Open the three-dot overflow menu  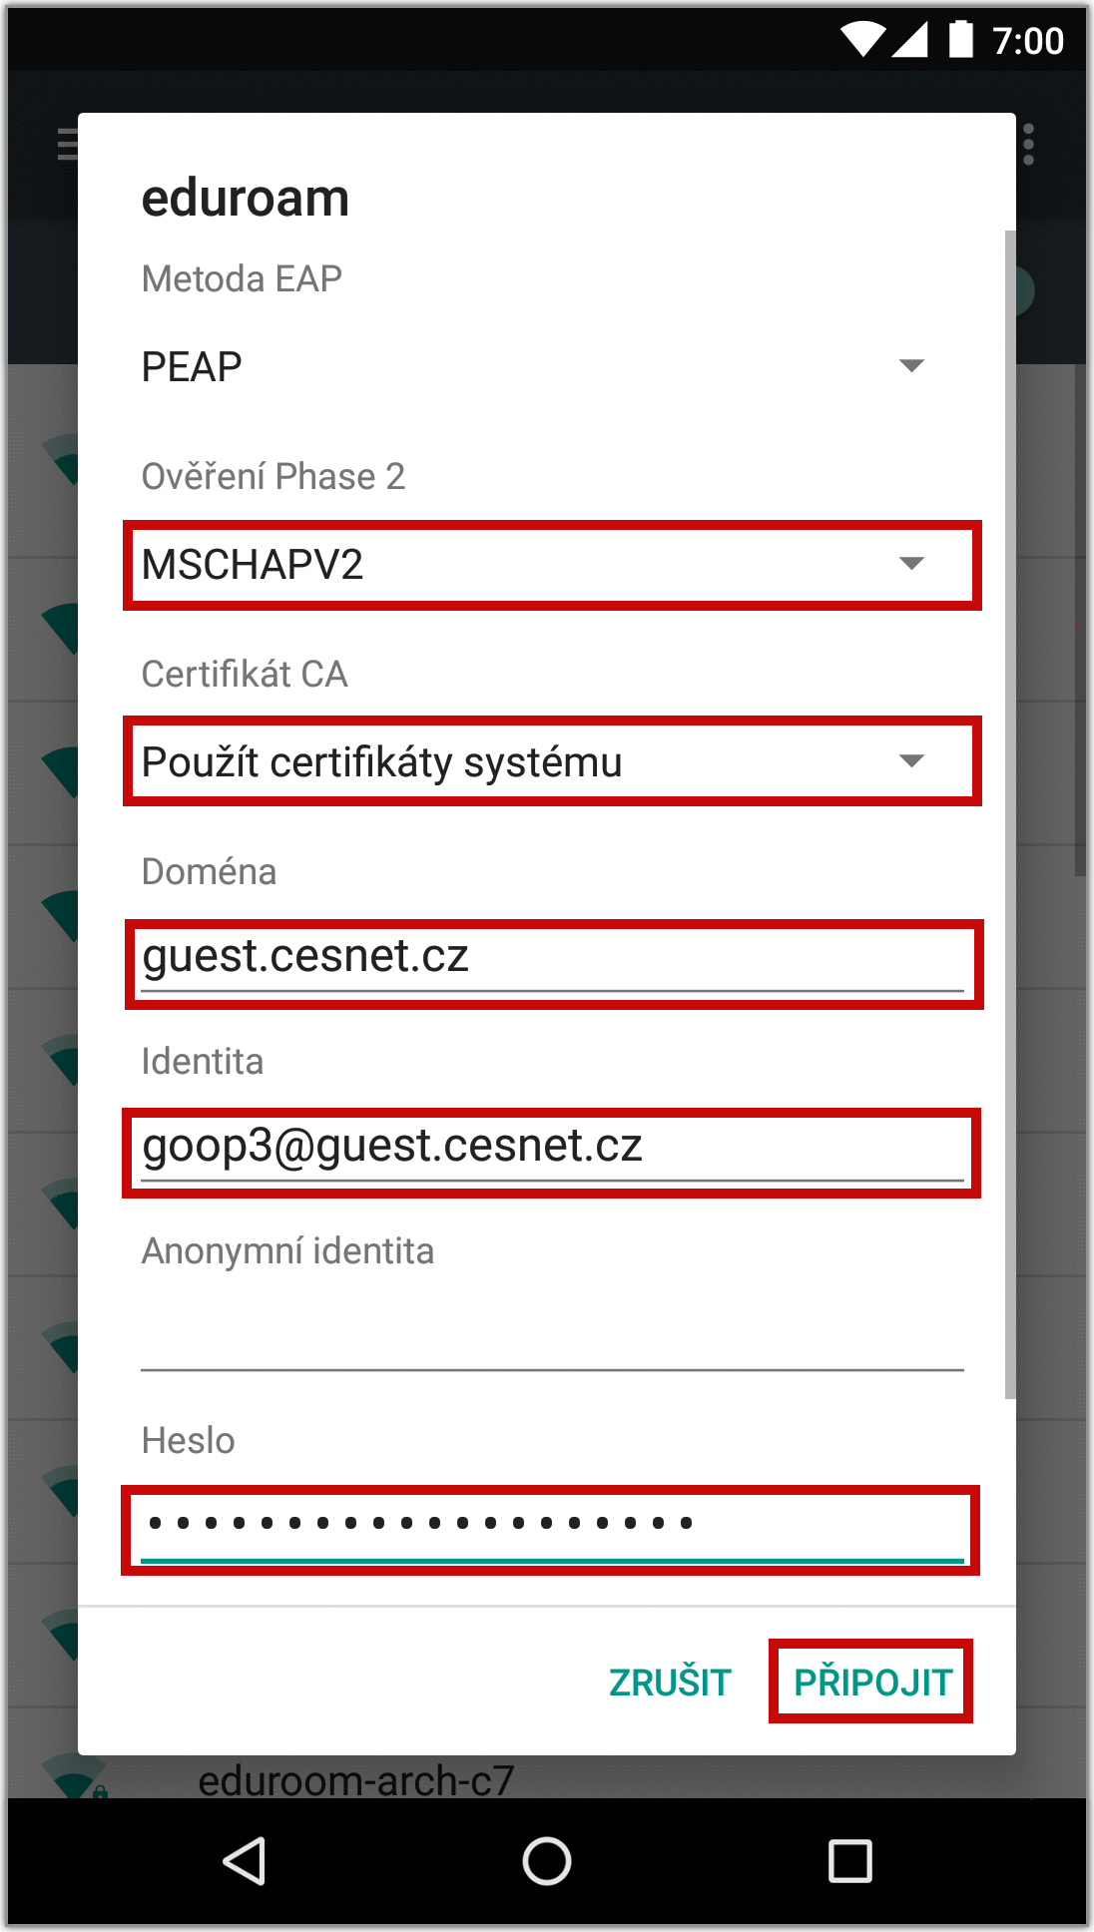[x=1029, y=145]
